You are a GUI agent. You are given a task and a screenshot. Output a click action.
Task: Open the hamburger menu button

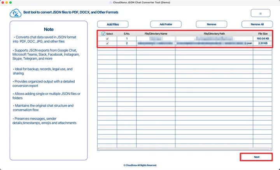(260, 13)
